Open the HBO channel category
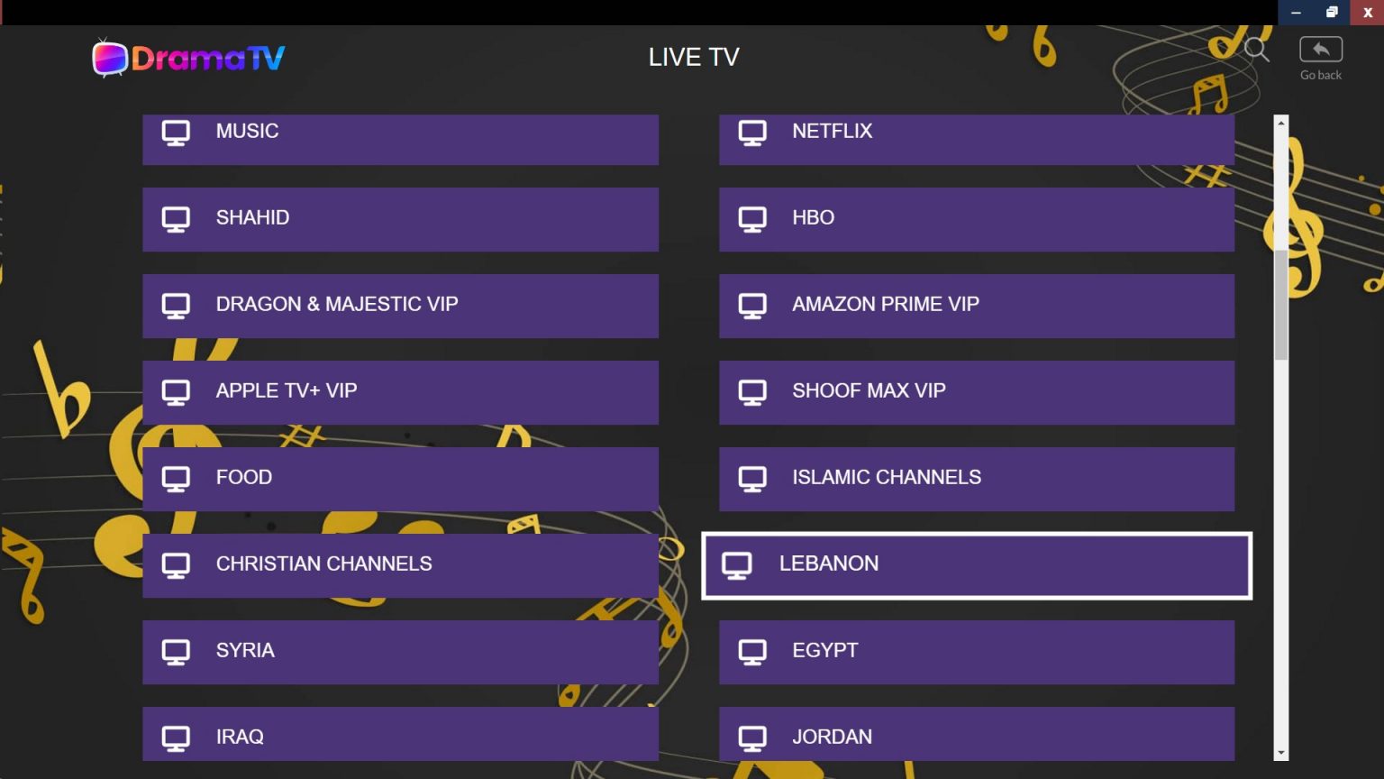Viewport: 1384px width, 779px height. [x=976, y=219]
